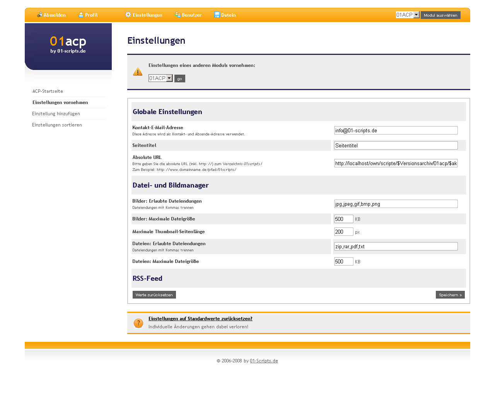495x396 pixels.
Task: Open Einstellungen auf Standardwerte zurücksetzen link
Action: 200,319
